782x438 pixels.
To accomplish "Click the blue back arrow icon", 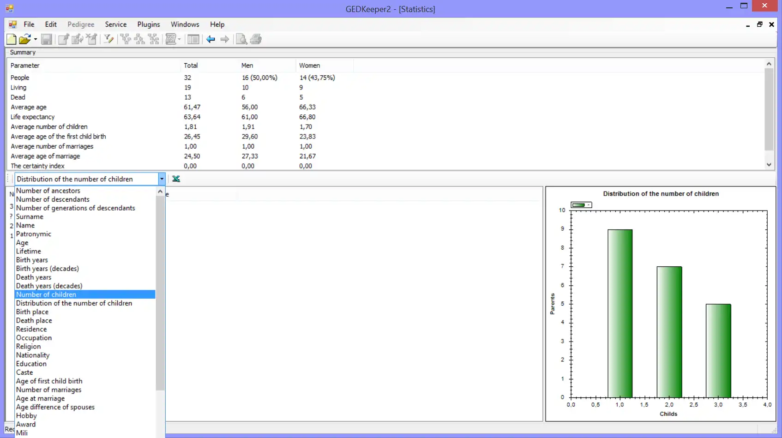I will [211, 39].
